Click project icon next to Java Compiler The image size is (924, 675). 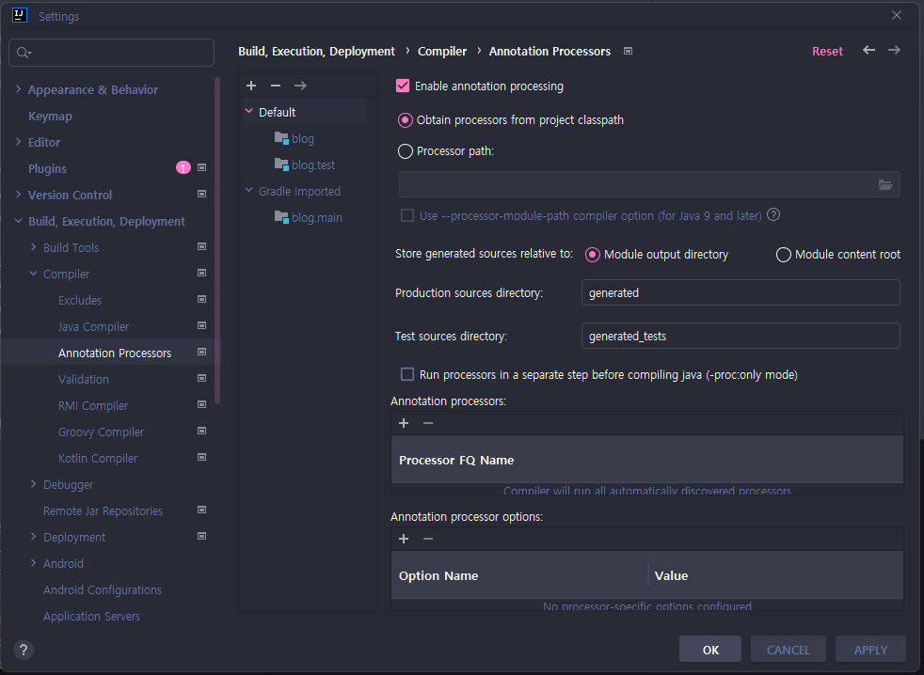click(x=201, y=325)
